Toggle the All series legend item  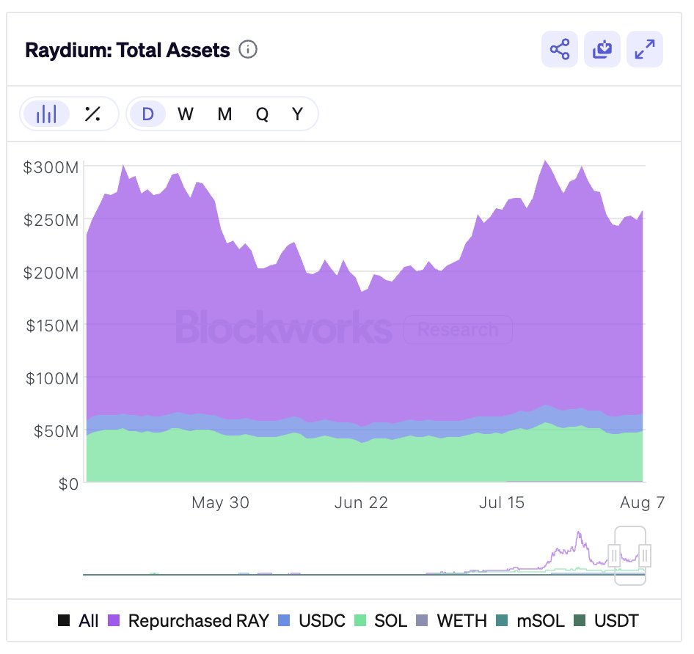click(x=78, y=621)
